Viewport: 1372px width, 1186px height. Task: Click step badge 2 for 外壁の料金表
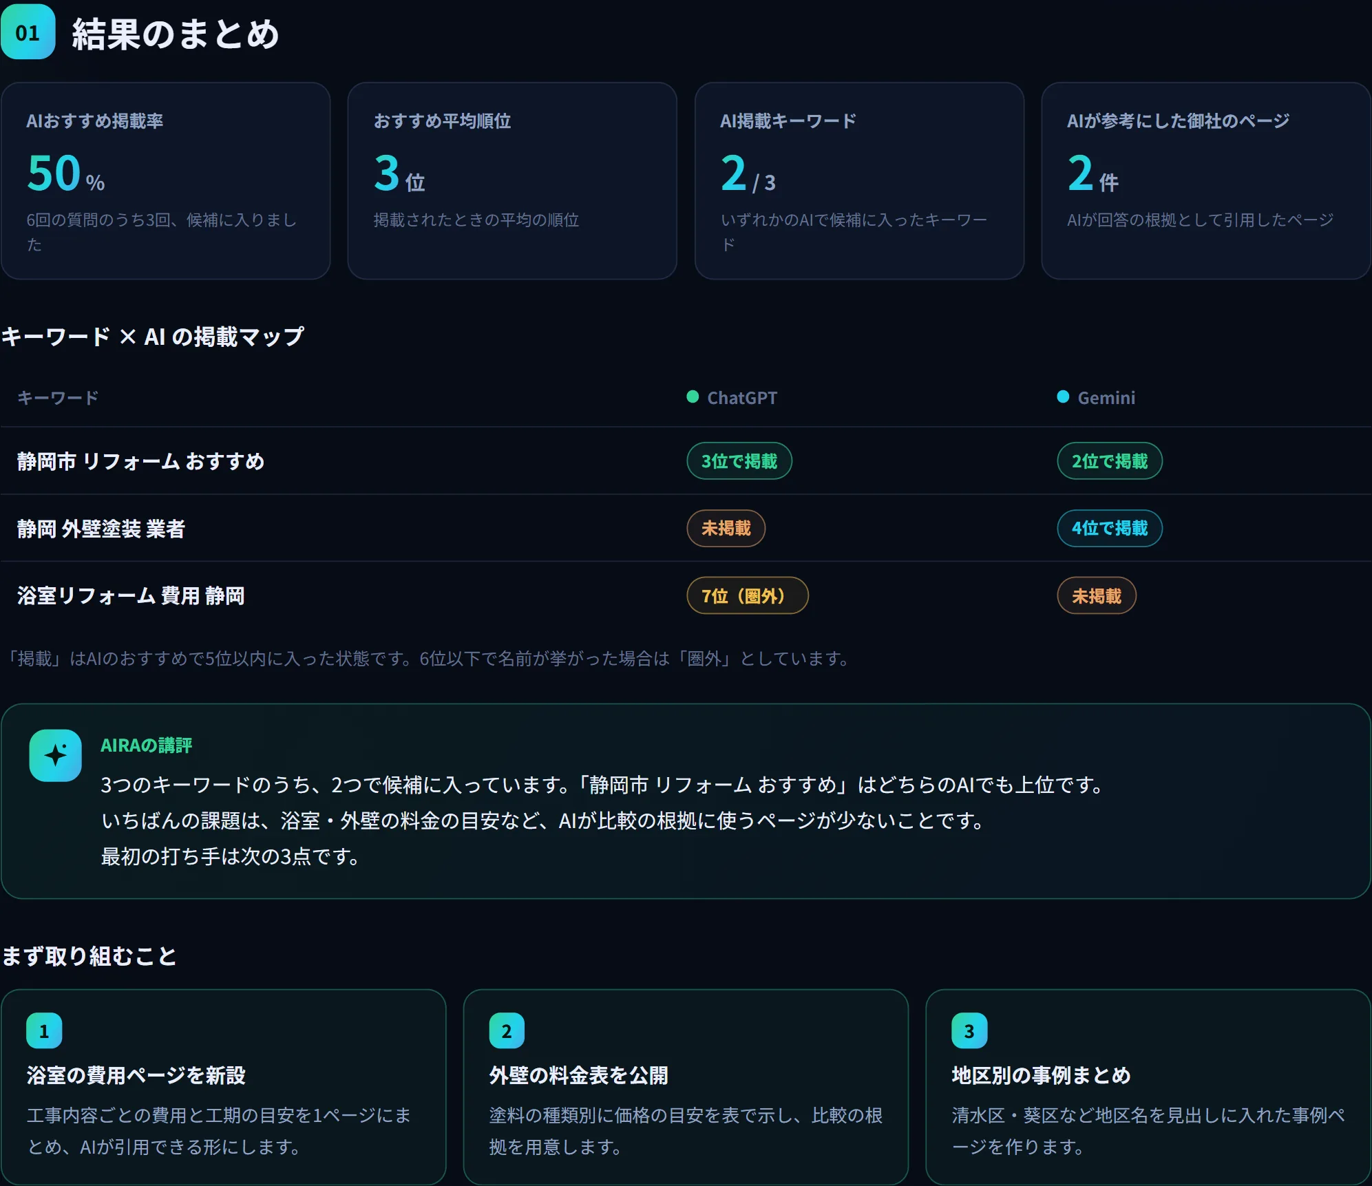point(507,1030)
